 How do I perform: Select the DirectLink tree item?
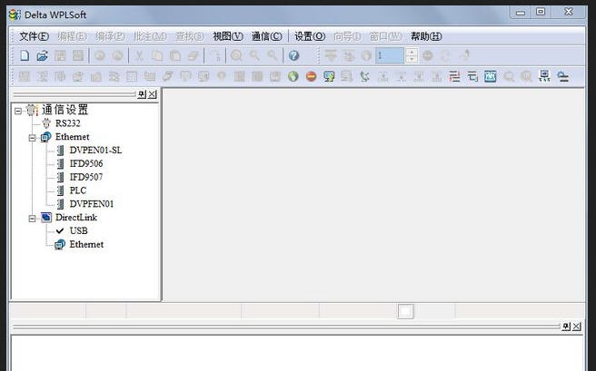76,218
